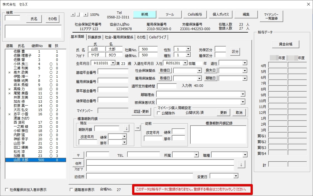Expand the 離職理由 dropdown
Screen dimensions: 313x196
pos(243,94)
